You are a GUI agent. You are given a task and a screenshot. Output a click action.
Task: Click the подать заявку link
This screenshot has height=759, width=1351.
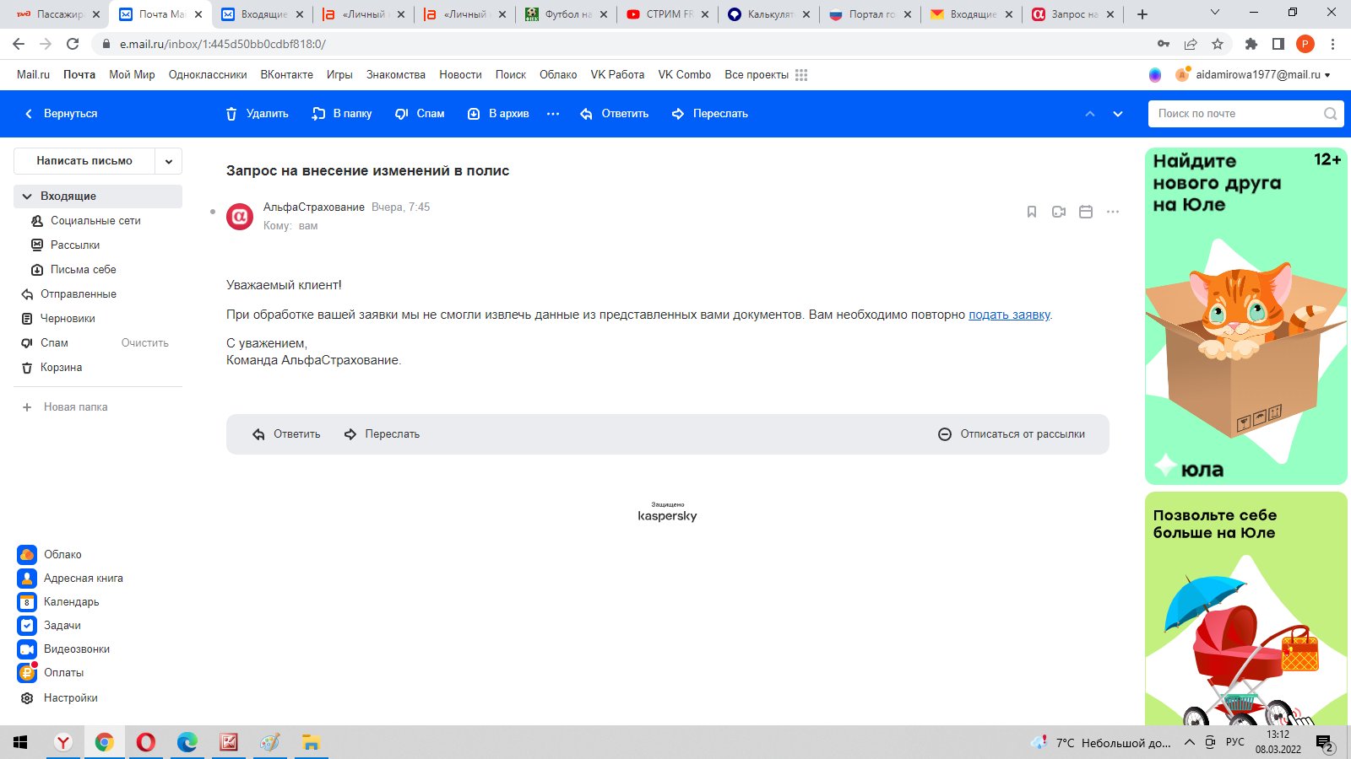pyautogui.click(x=1009, y=315)
